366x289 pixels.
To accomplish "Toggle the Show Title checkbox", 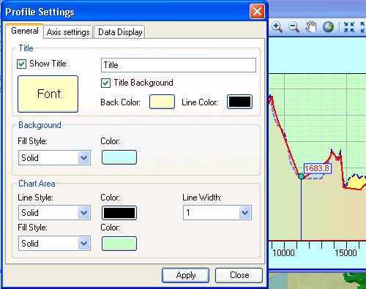I will (21, 64).
